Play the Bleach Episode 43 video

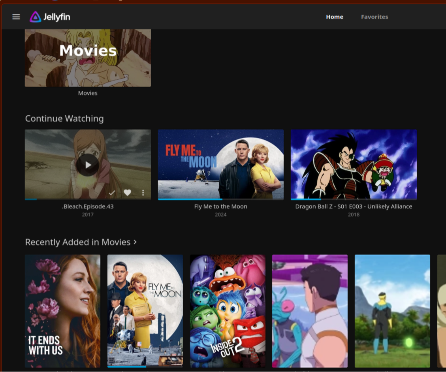click(x=88, y=165)
